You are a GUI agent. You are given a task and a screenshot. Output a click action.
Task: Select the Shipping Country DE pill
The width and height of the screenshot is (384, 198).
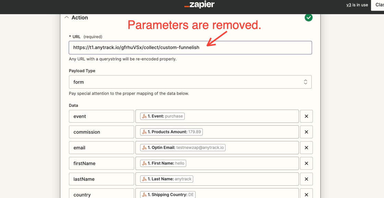168,195
